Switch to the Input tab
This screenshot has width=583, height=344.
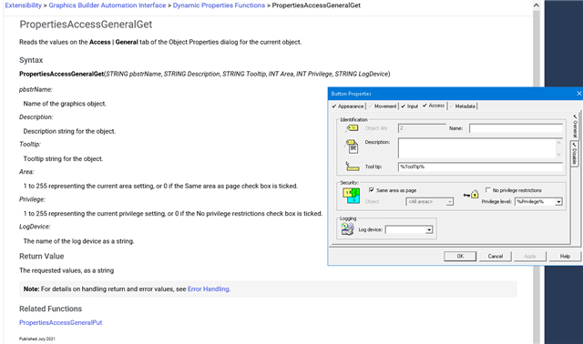[409, 106]
